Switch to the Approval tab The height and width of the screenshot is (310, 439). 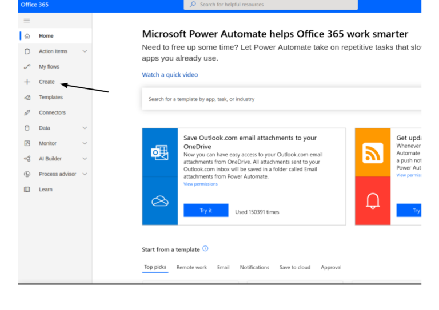click(331, 268)
